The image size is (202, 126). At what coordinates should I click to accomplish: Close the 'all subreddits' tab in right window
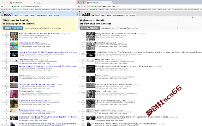coord(111,3)
